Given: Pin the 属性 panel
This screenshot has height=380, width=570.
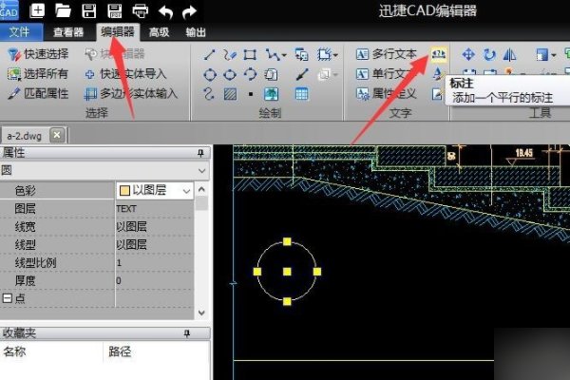Looking at the screenshot, I should point(200,153).
